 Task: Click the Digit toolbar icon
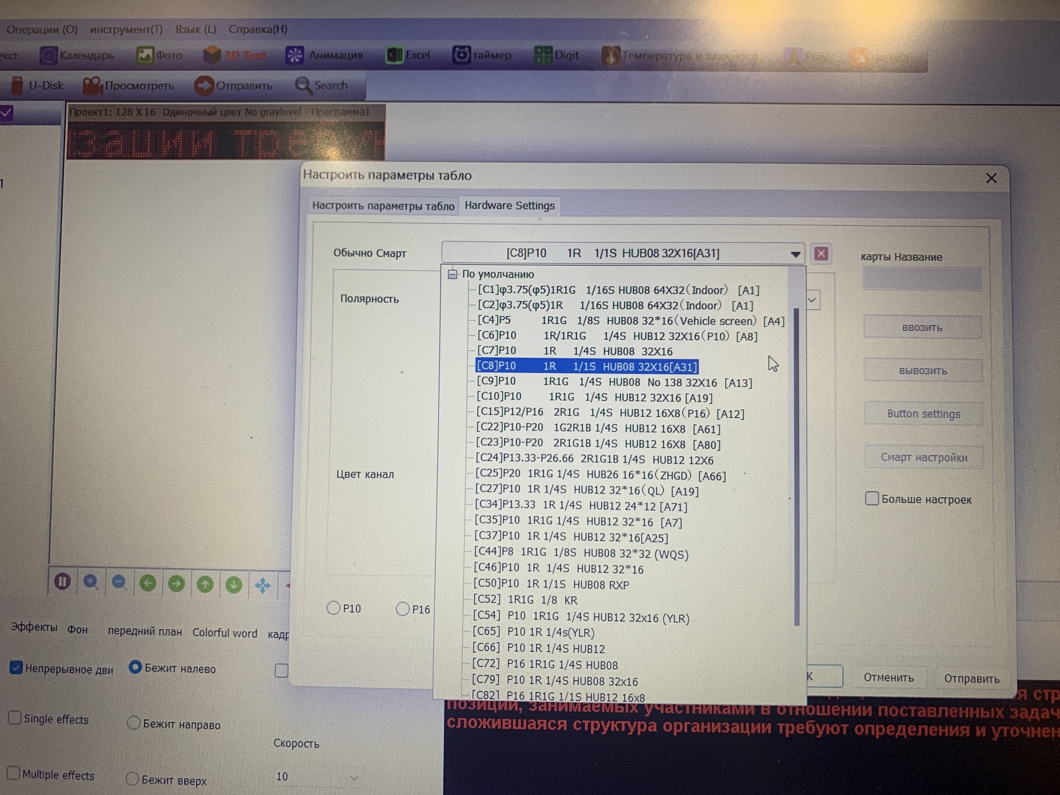[x=543, y=55]
